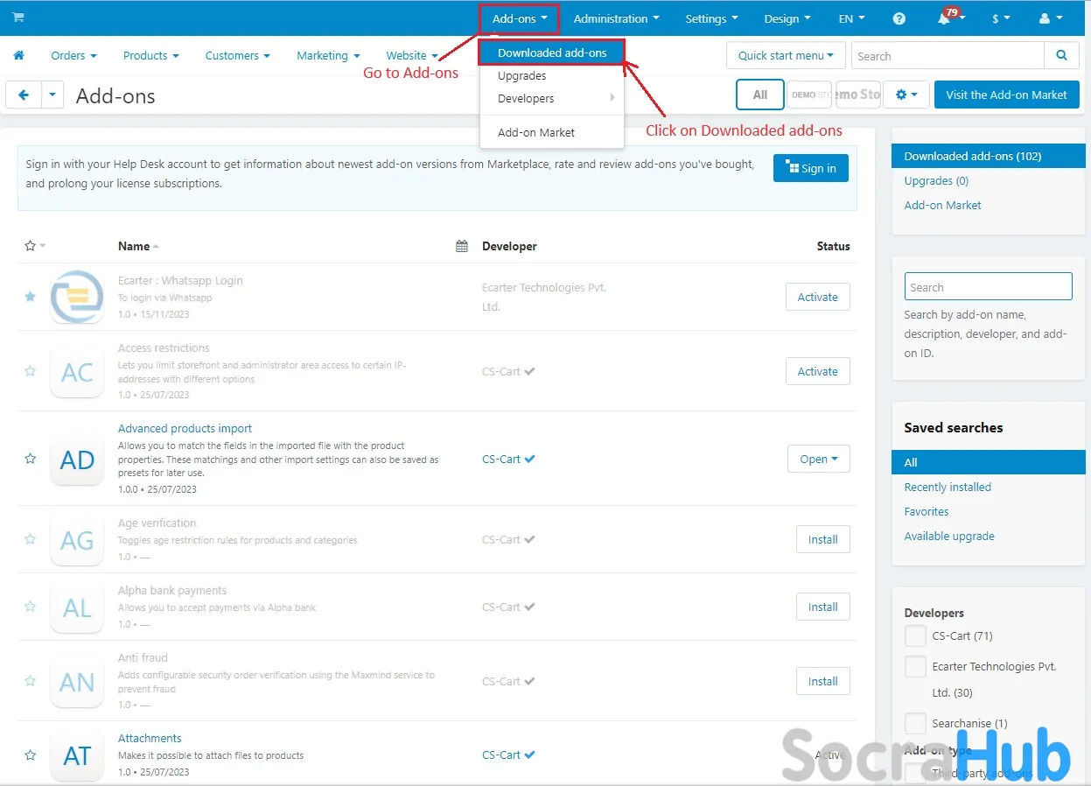Open the small caret dropdown next to back arrow

point(52,95)
